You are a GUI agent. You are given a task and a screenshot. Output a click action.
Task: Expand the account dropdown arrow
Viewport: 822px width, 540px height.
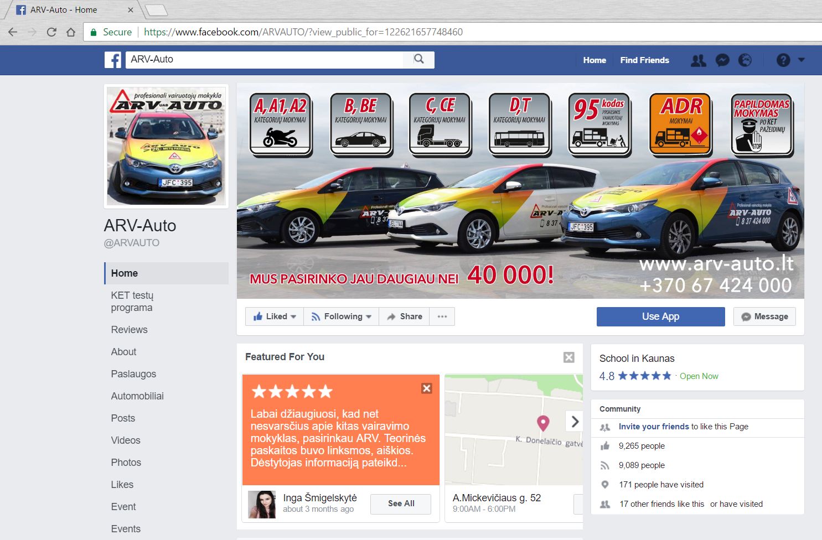801,60
